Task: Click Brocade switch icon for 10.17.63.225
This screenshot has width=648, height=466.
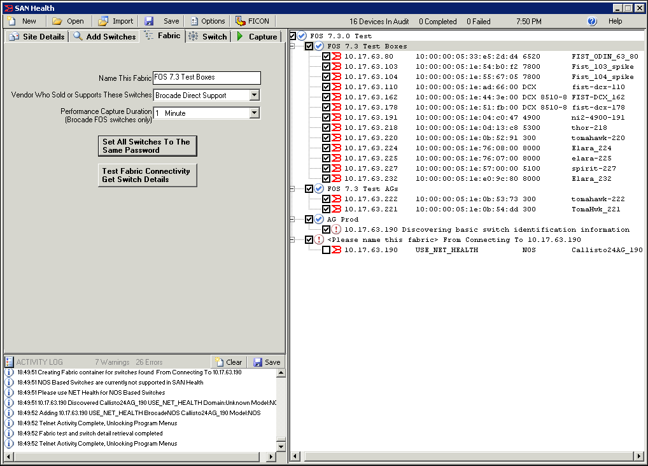Action: pyautogui.click(x=337, y=158)
